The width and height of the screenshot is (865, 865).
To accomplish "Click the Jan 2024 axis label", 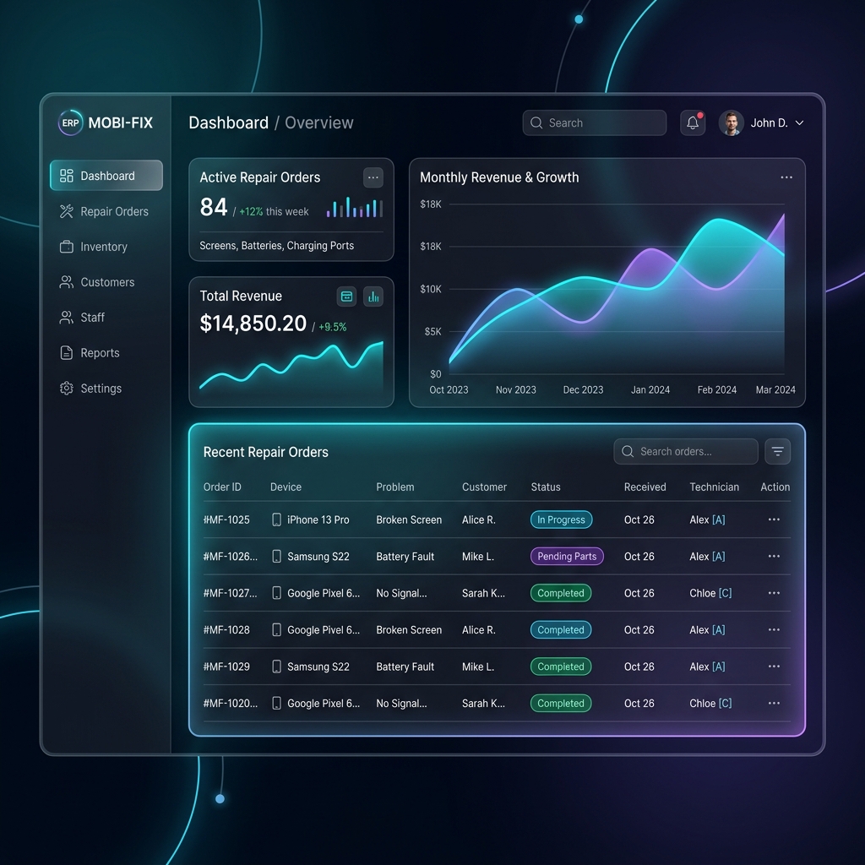I will [650, 389].
